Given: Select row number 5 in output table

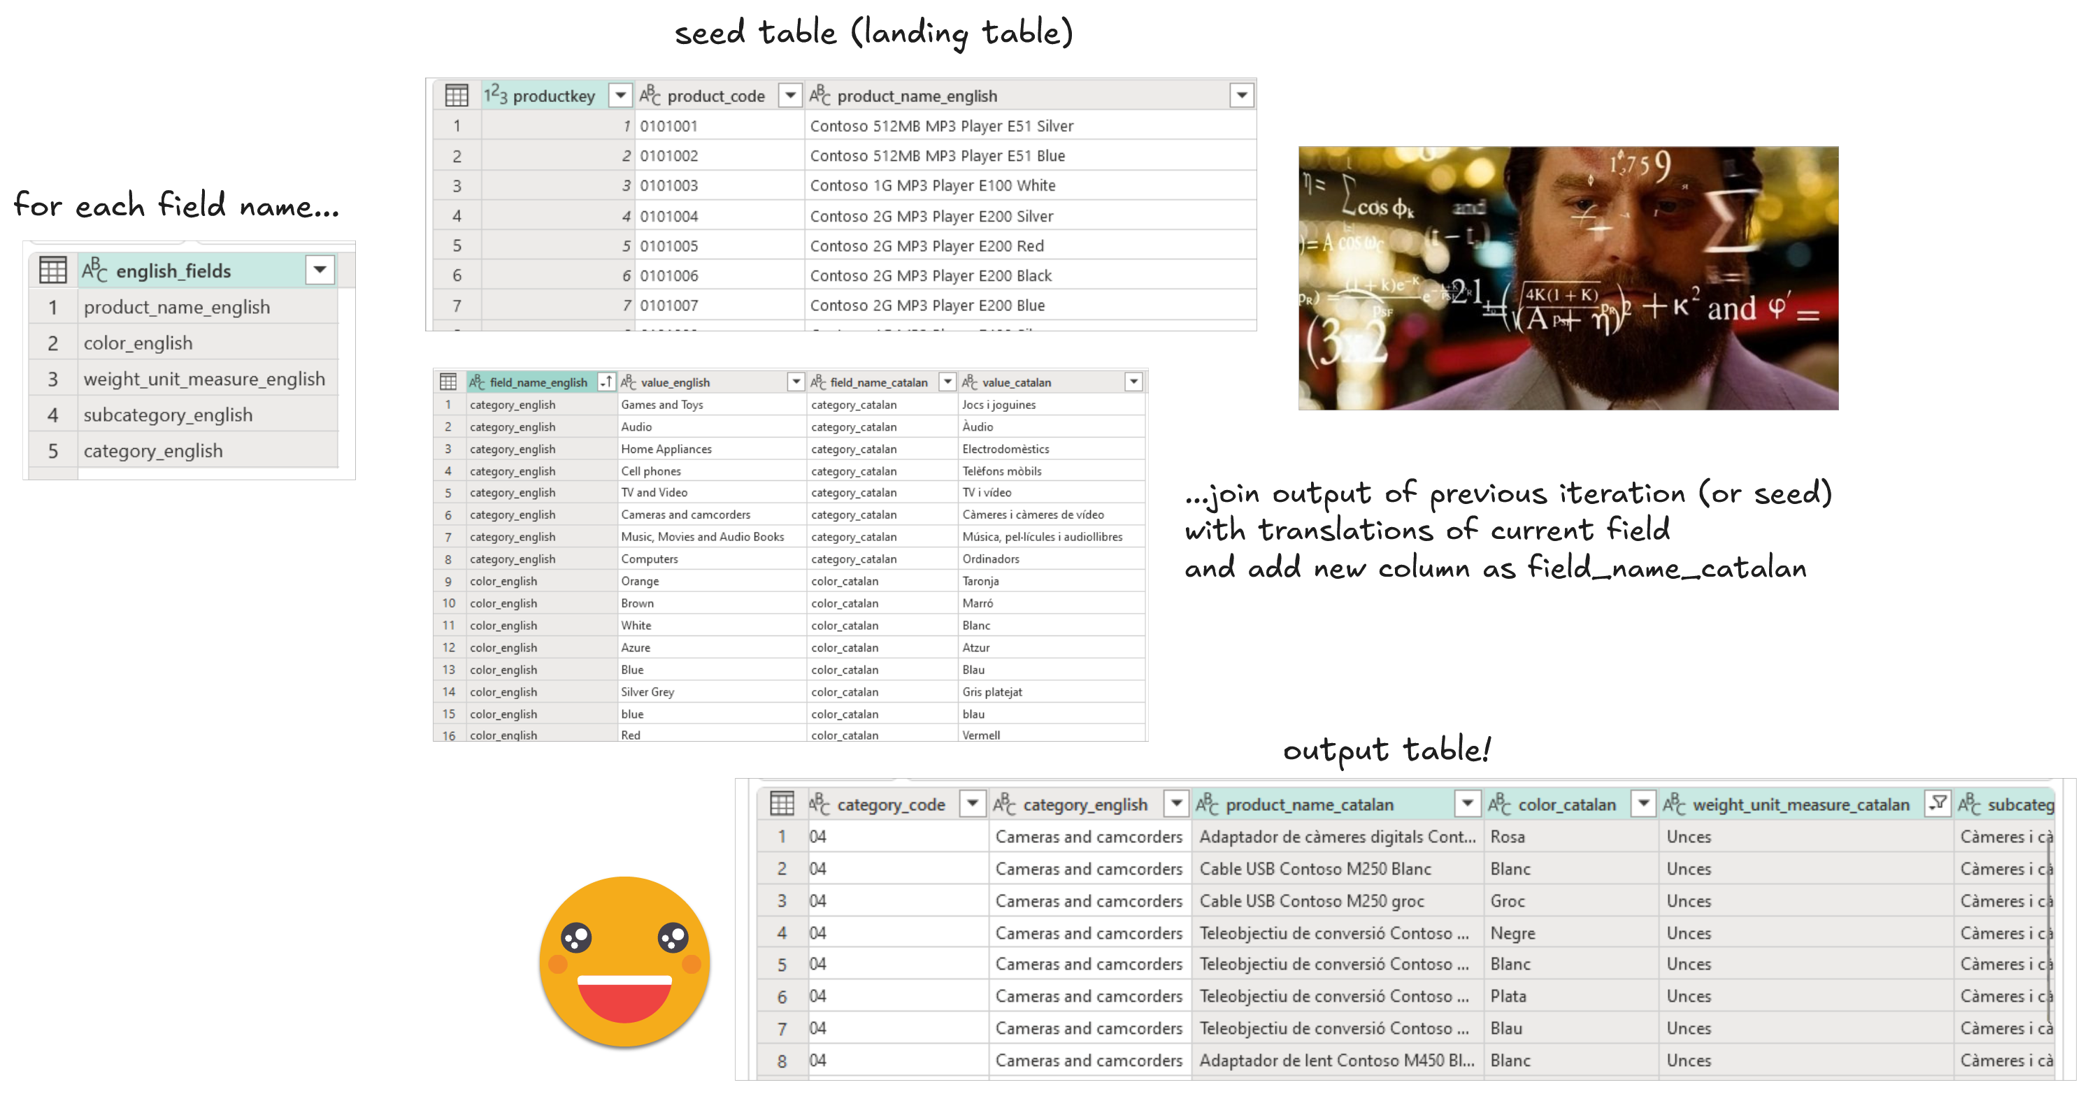Looking at the screenshot, I should (781, 964).
